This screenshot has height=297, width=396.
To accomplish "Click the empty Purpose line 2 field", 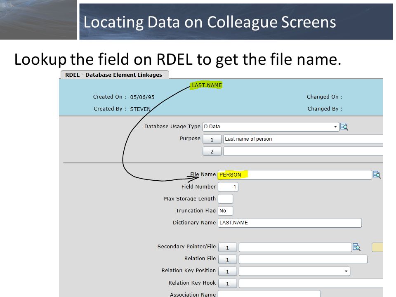I will (x=303, y=151).
